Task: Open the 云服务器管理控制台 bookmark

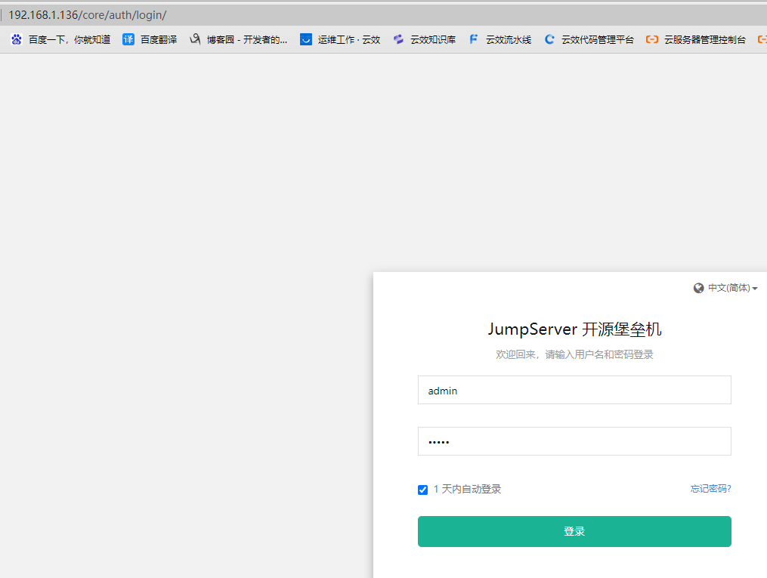Action: pos(705,39)
